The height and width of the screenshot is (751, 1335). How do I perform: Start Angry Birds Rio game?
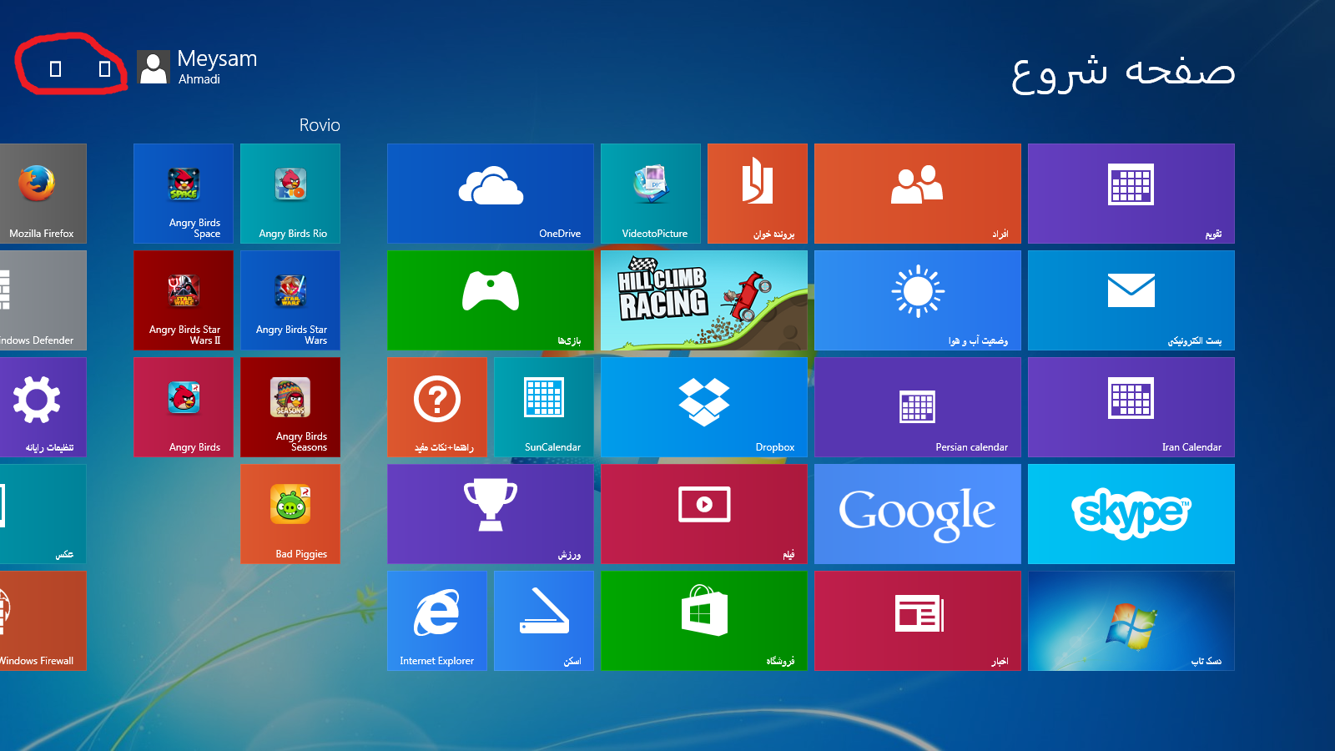(x=290, y=194)
